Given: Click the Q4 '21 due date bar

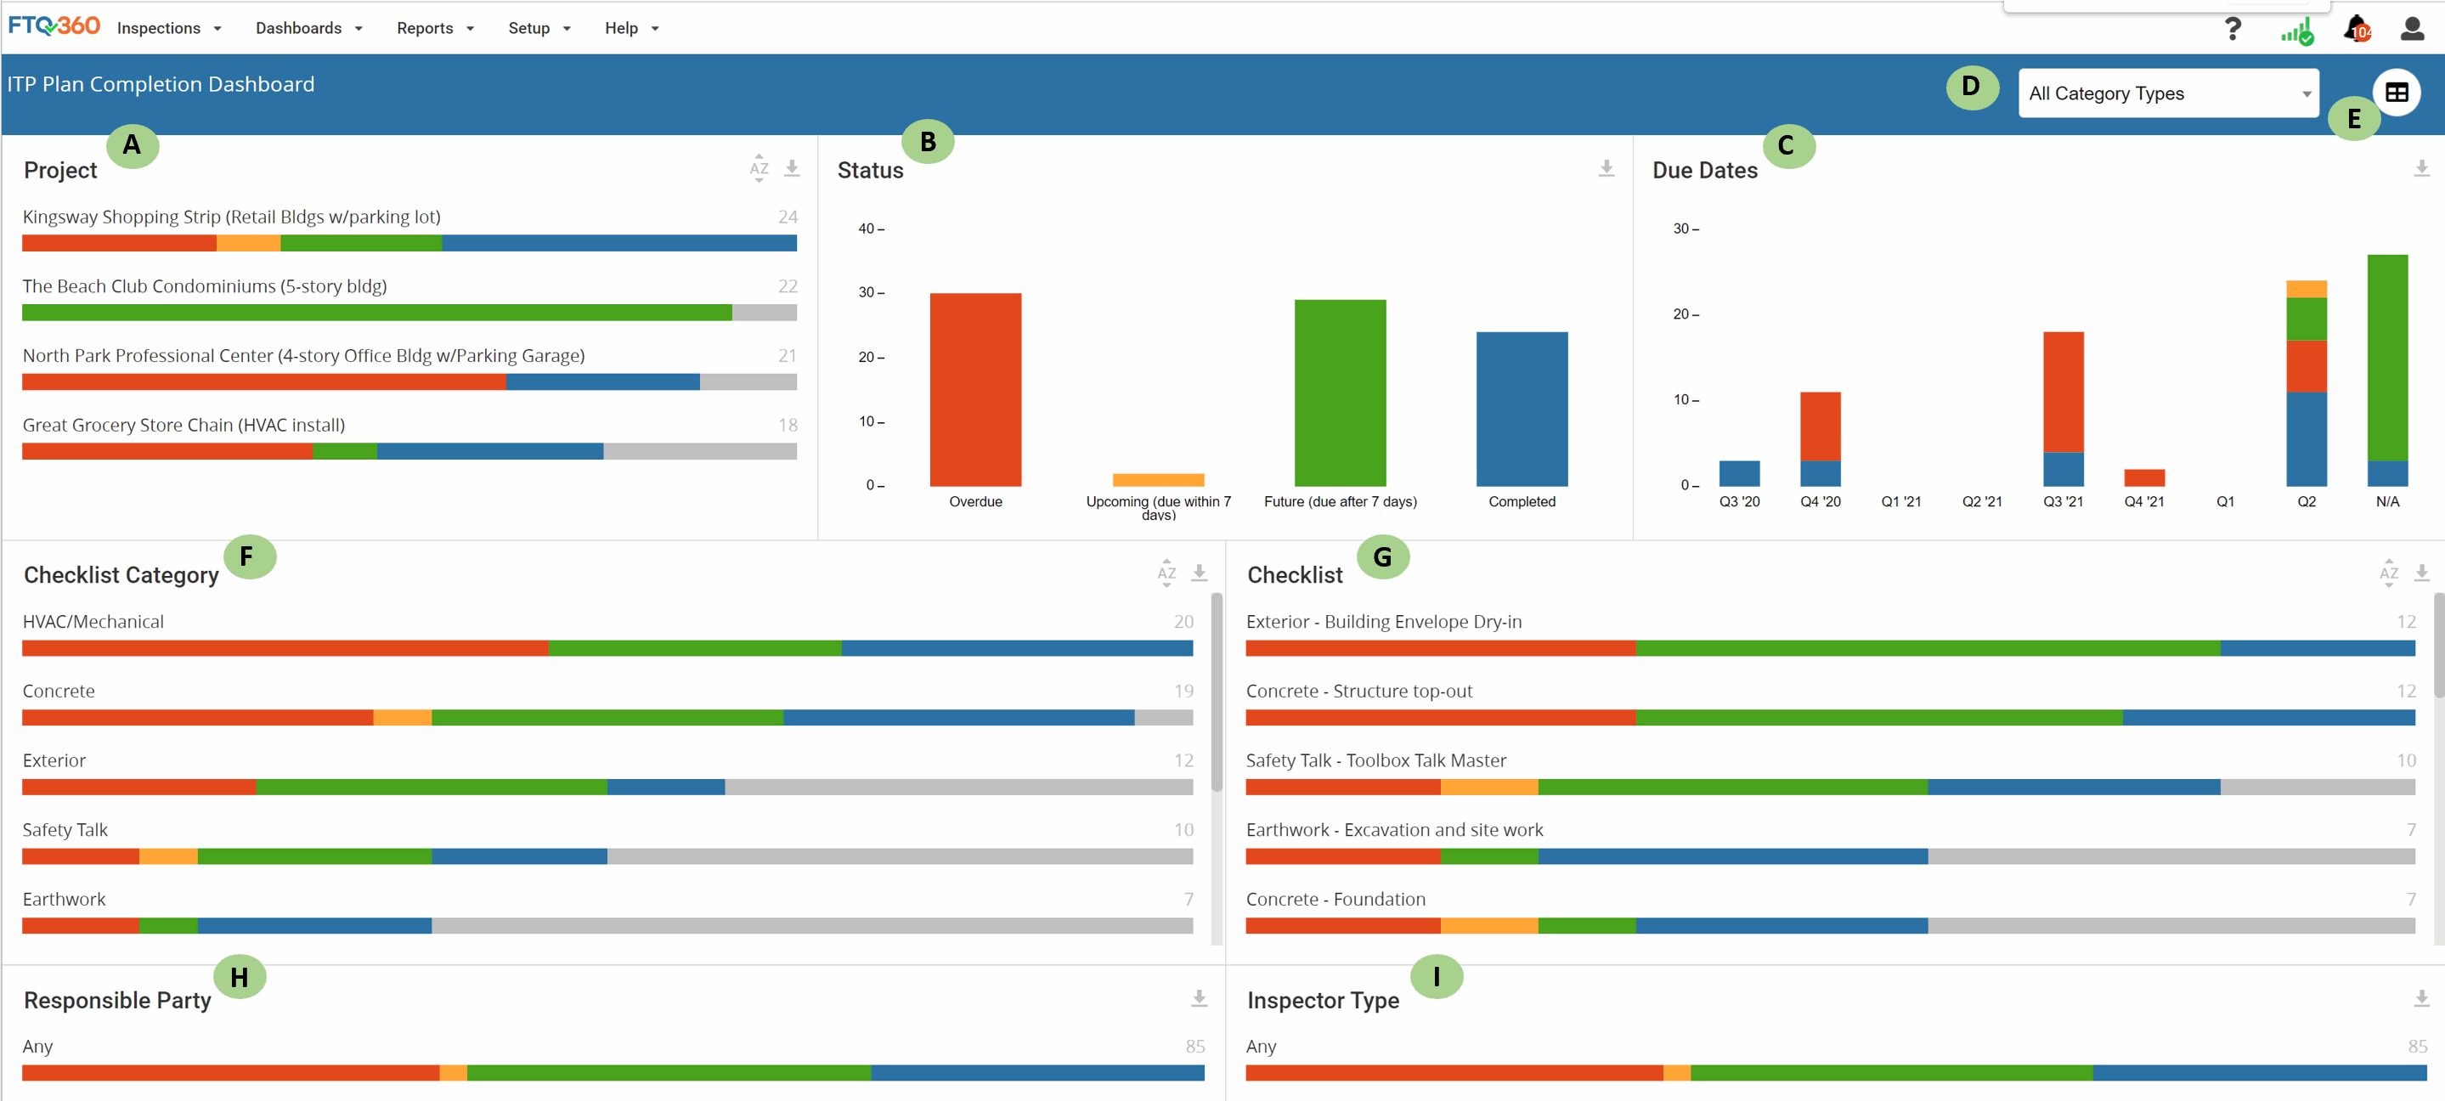Looking at the screenshot, I should click(2144, 477).
